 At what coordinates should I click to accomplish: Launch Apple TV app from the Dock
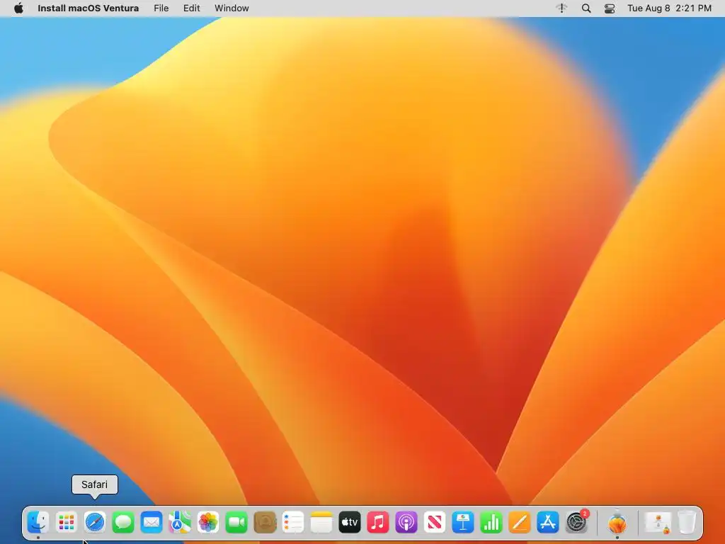pyautogui.click(x=350, y=522)
